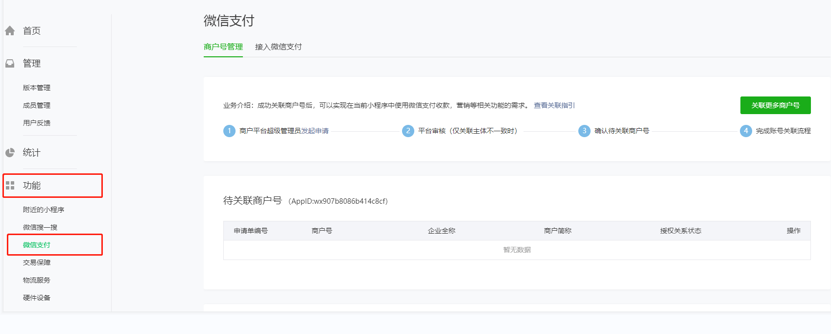
Task: Click the 暂无数据 empty table text
Action: coord(517,250)
